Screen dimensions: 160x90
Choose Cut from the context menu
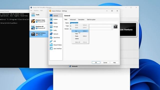click(80, 31)
